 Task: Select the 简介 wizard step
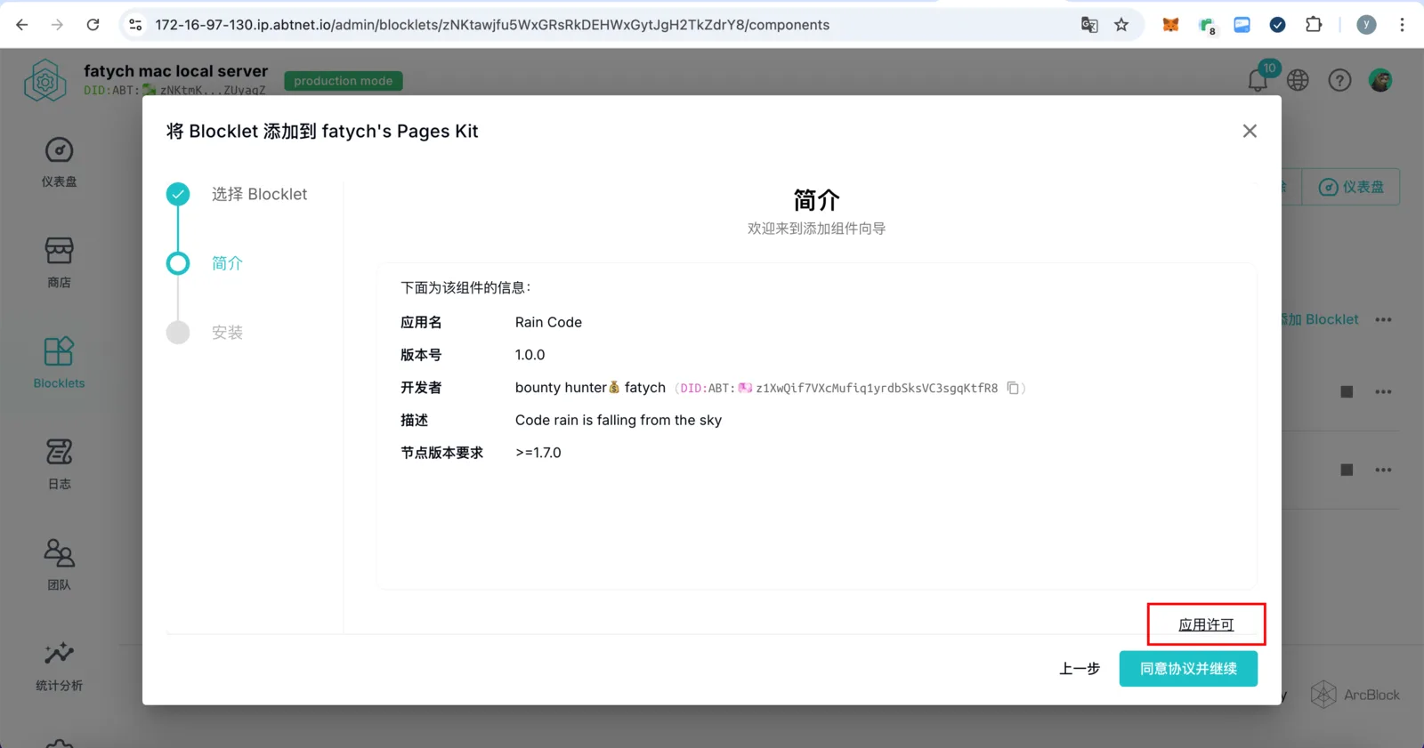[205, 263]
